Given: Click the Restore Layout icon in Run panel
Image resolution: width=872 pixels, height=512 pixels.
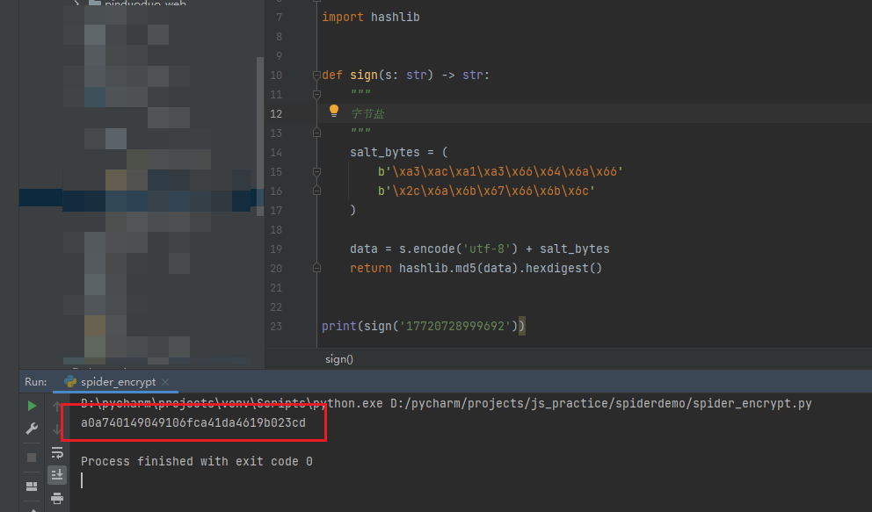Looking at the screenshot, I should 32,486.
